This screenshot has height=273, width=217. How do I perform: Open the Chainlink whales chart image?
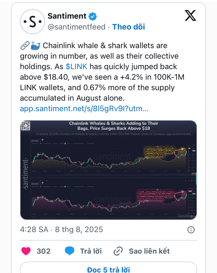[108, 170]
